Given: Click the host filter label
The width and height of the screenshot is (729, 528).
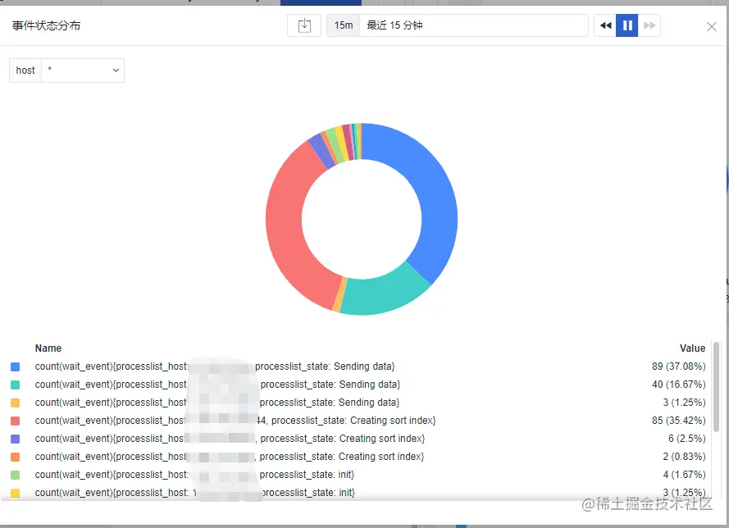Looking at the screenshot, I should point(25,71).
